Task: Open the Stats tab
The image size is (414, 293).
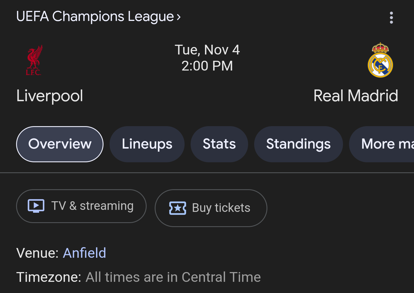Action: 219,144
